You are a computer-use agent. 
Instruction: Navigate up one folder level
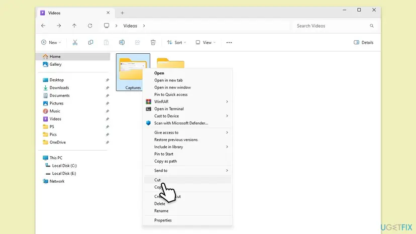74,26
